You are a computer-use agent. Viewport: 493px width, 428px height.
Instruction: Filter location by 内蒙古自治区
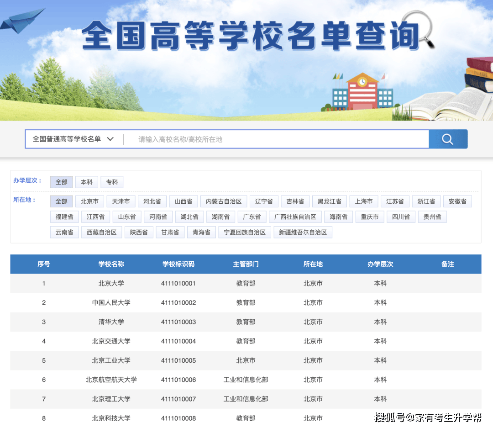click(x=224, y=201)
